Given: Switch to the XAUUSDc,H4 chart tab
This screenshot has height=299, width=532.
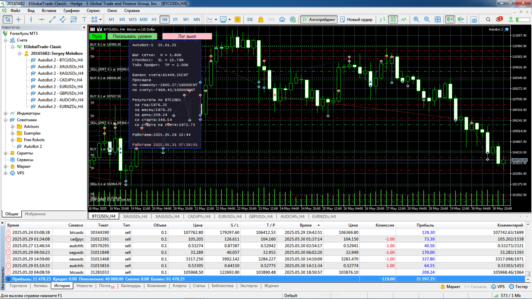Looking at the screenshot, I should [135, 216].
